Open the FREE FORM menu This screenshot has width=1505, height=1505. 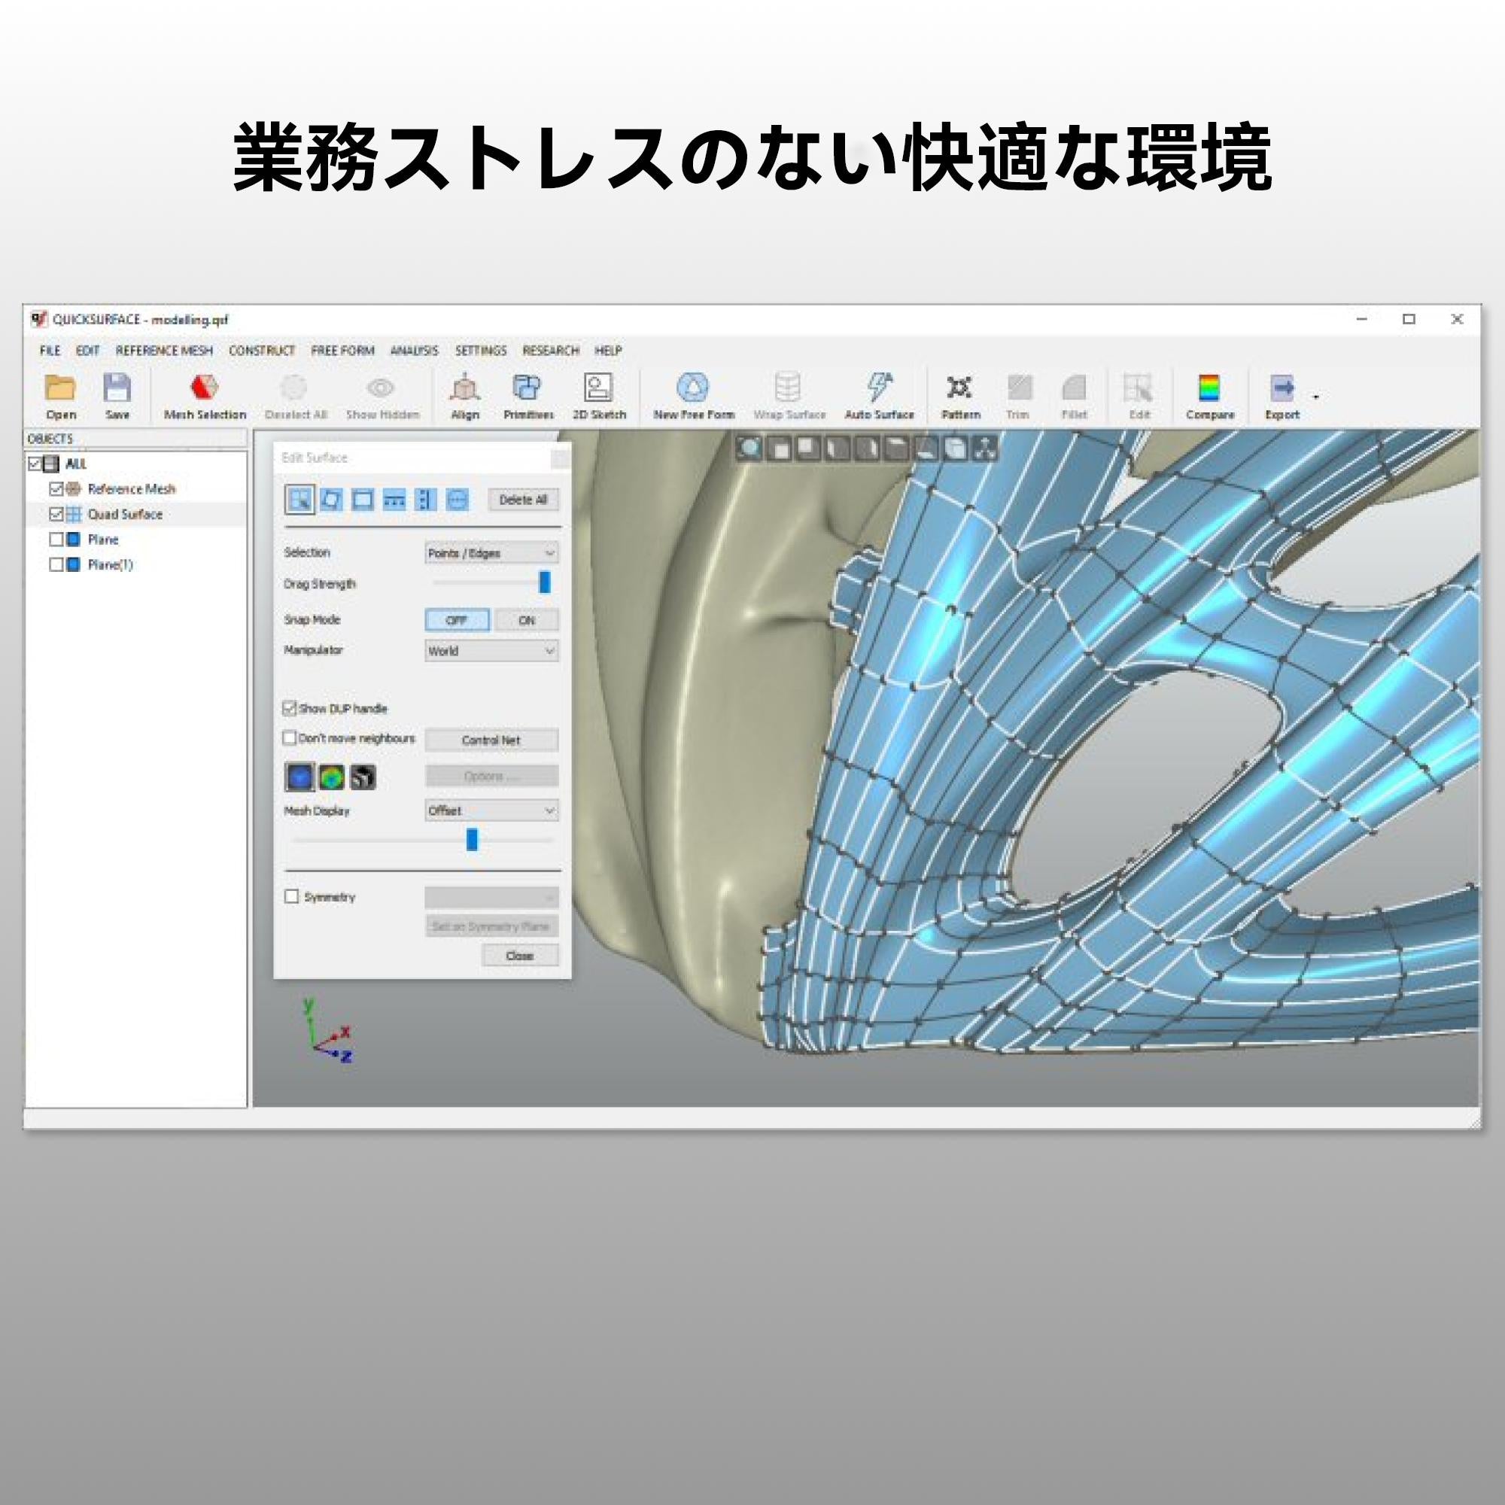pos(342,351)
